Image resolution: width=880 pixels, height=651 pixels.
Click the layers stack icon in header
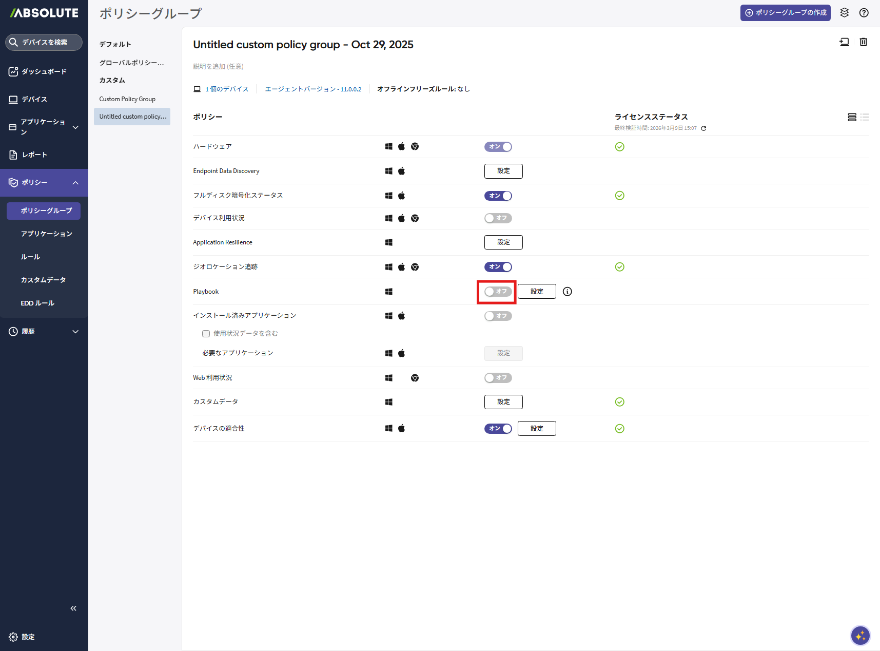(x=844, y=13)
